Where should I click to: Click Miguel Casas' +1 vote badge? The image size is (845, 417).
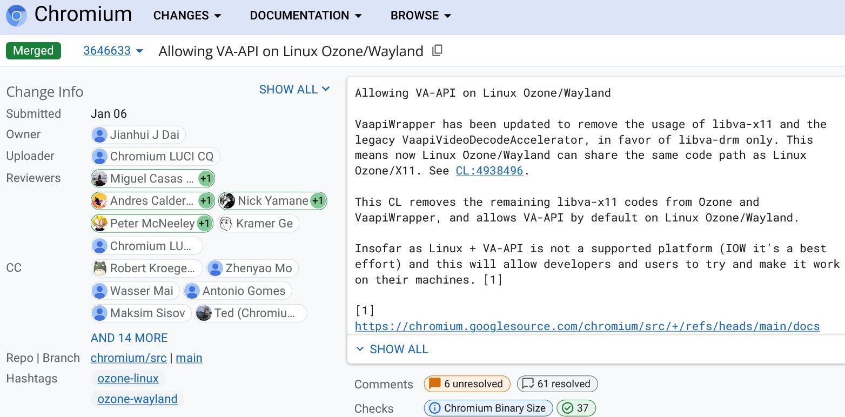205,178
